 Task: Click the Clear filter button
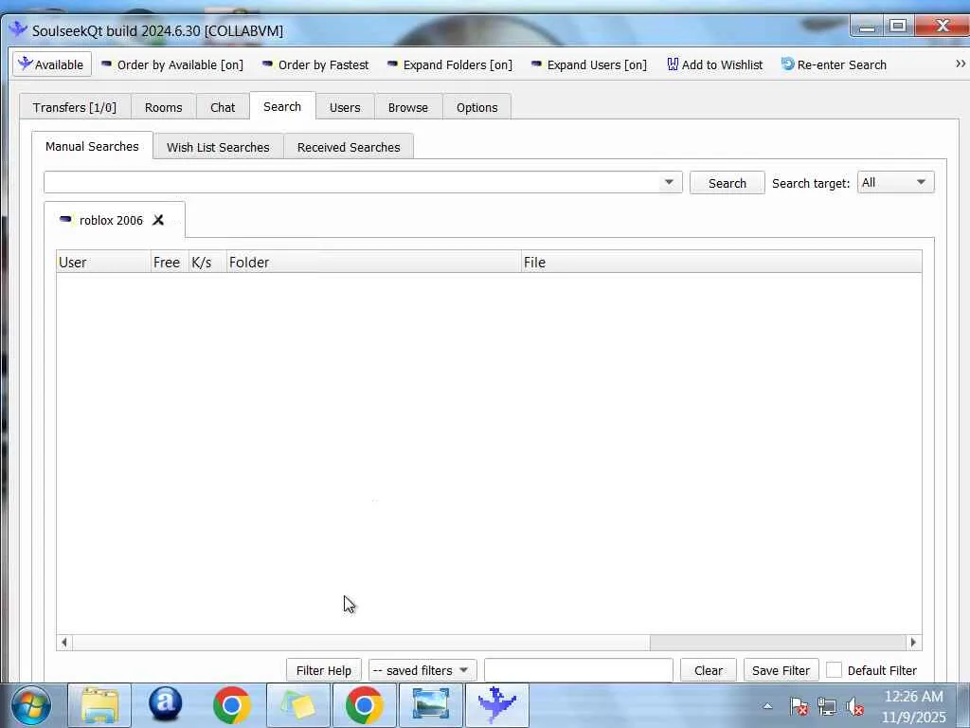click(709, 670)
